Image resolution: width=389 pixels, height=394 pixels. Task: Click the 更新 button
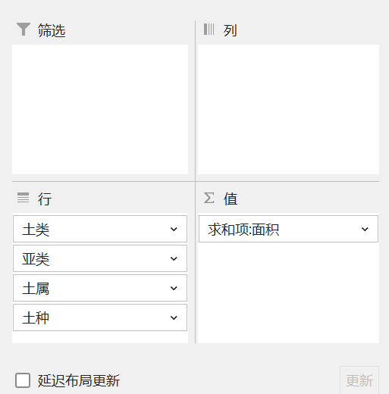359,380
